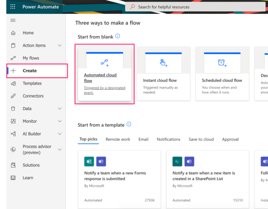Click the 15310 usage count
This screenshot has width=268, height=209.
(x=238, y=200)
